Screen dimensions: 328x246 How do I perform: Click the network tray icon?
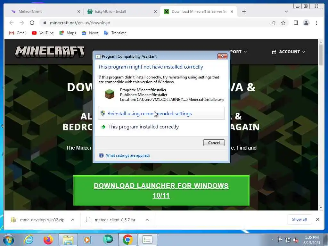(288, 240)
